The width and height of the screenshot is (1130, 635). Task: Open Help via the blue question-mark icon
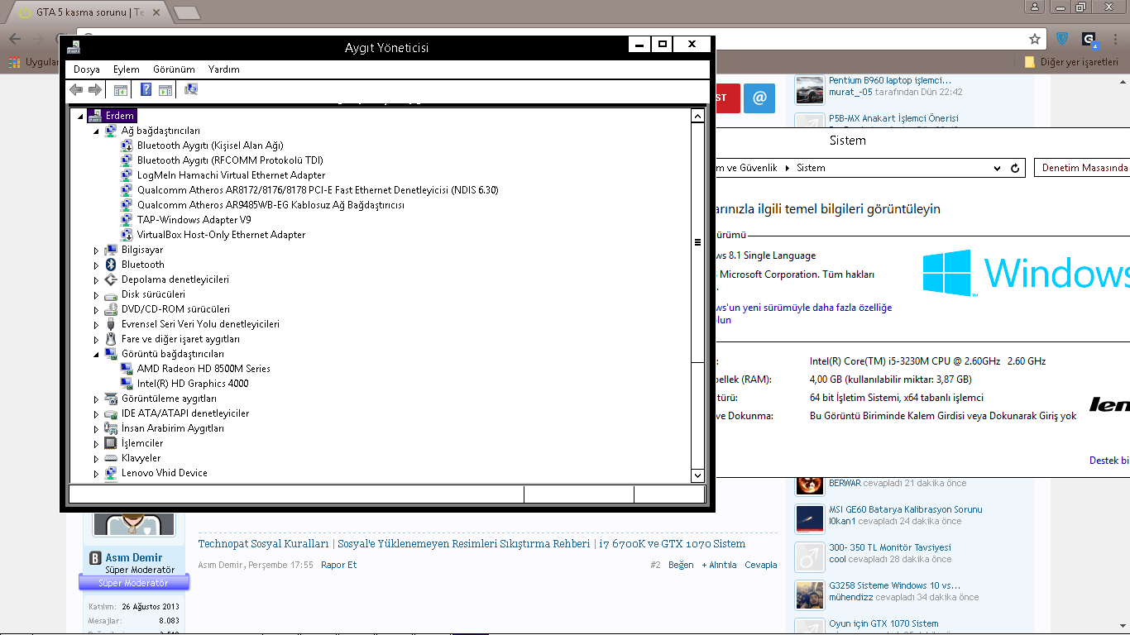click(146, 90)
